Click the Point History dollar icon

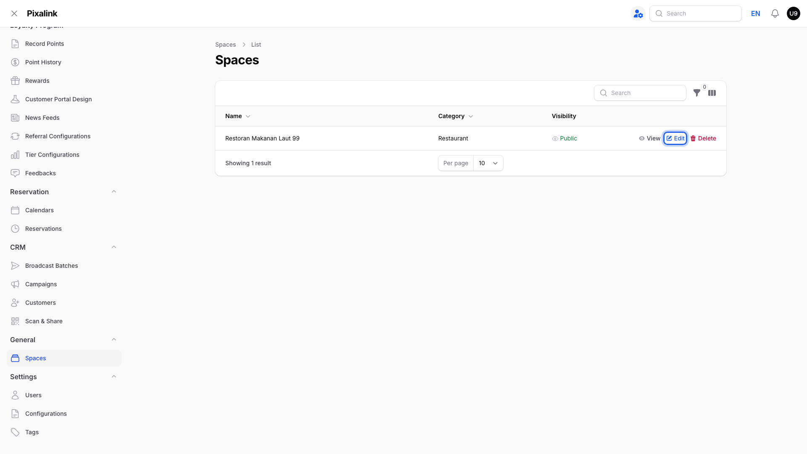[15, 62]
